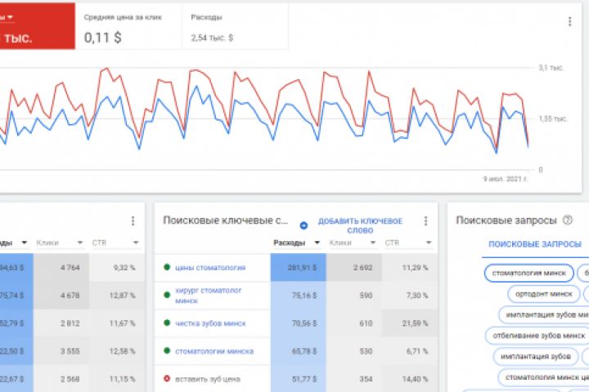Click search term chip отбеливание зубов минск
Viewport: 589px width, 392px height.
tap(538, 336)
